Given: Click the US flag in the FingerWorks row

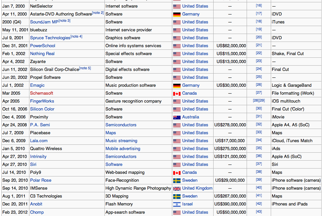Looking at the screenshot, I should point(177,101).
